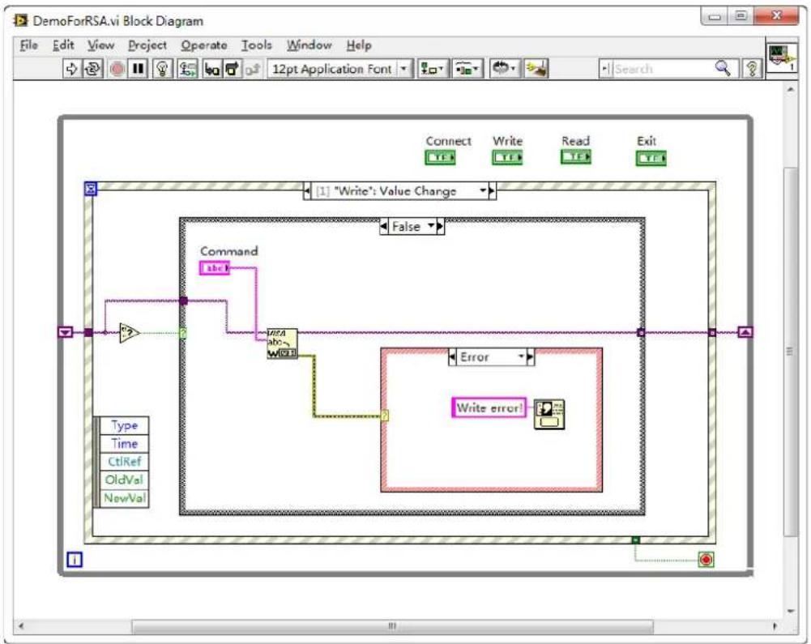Show next case of Error structure

pos(530,357)
